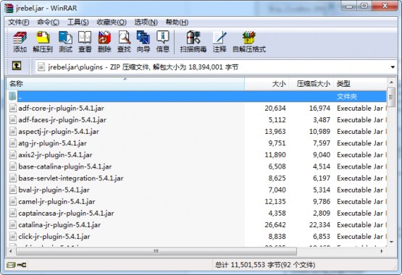Screen dimensions: 402x275
Task: Sort by 名称 column header
Action: pos(125,83)
